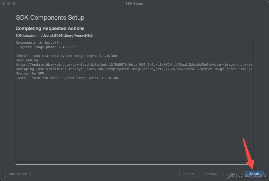This screenshot has width=269, height=181.
Task: Click the Unzipping log line
Action: coord(129,69)
